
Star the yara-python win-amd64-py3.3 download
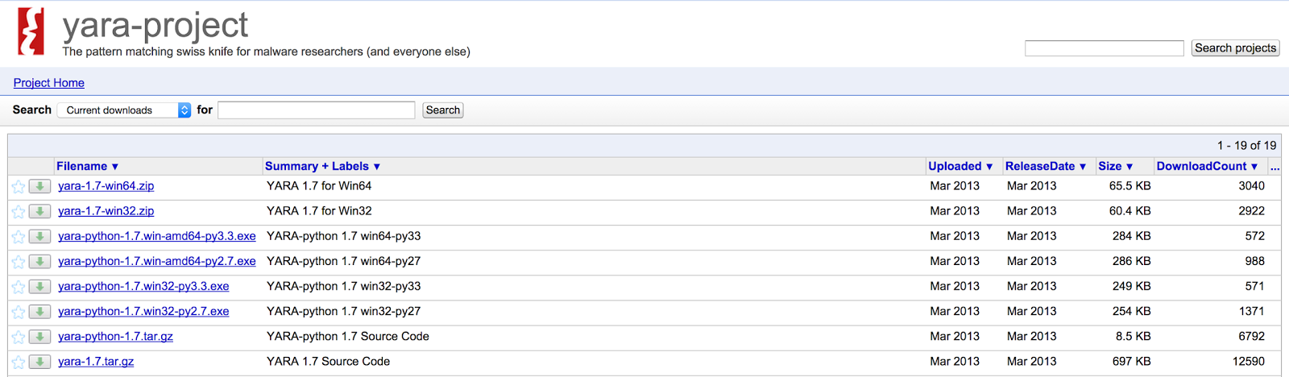(x=19, y=237)
